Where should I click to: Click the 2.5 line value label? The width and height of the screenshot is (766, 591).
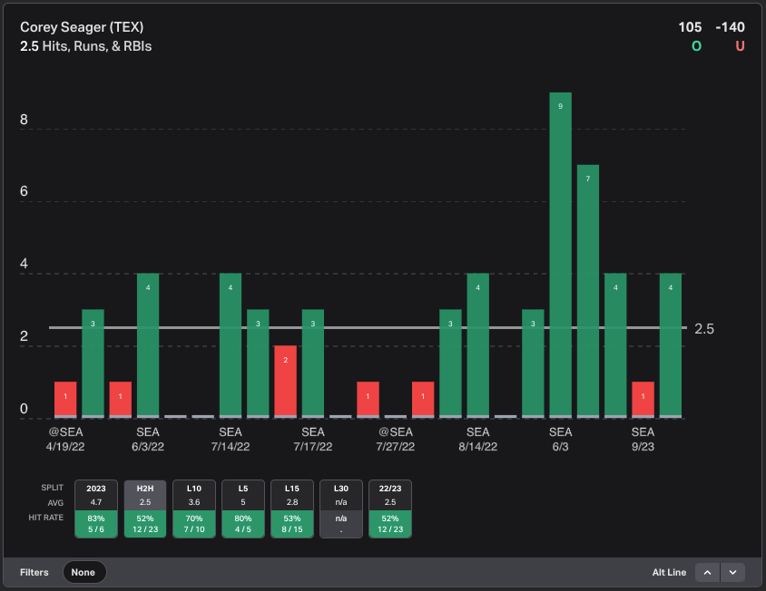tap(704, 329)
